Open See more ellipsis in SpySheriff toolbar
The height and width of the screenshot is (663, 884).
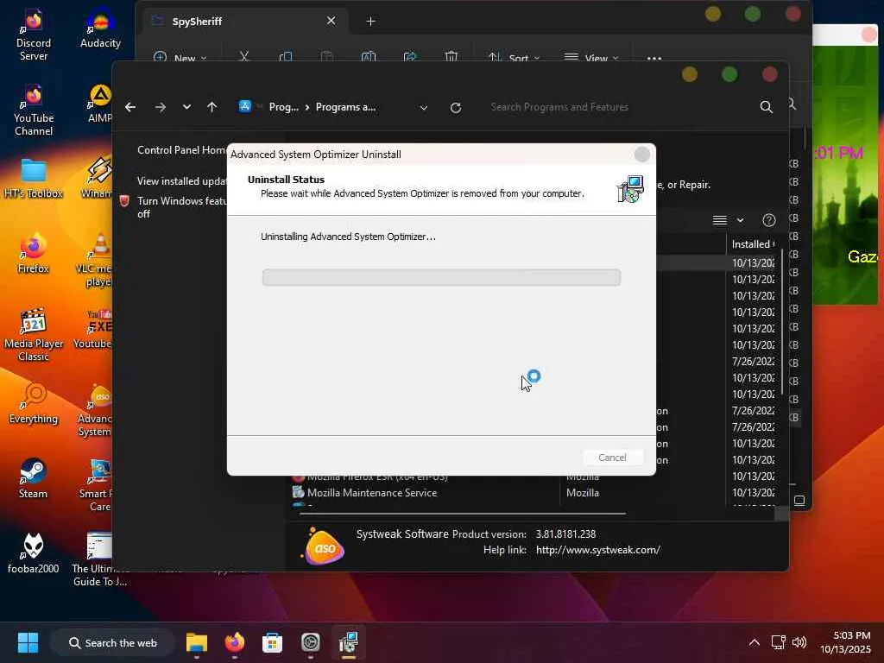point(654,58)
